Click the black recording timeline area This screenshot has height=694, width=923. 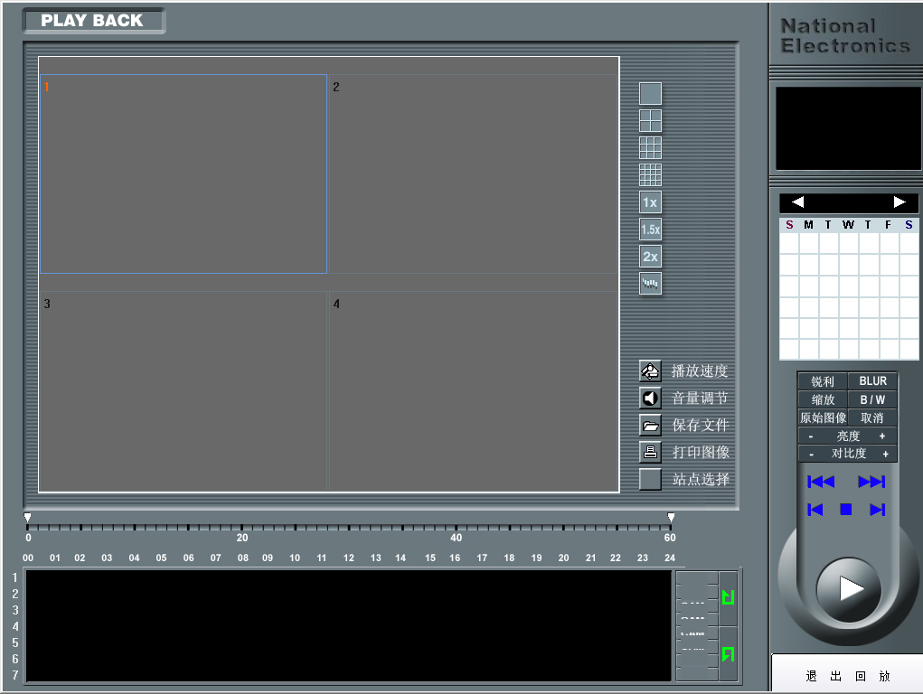coord(348,625)
